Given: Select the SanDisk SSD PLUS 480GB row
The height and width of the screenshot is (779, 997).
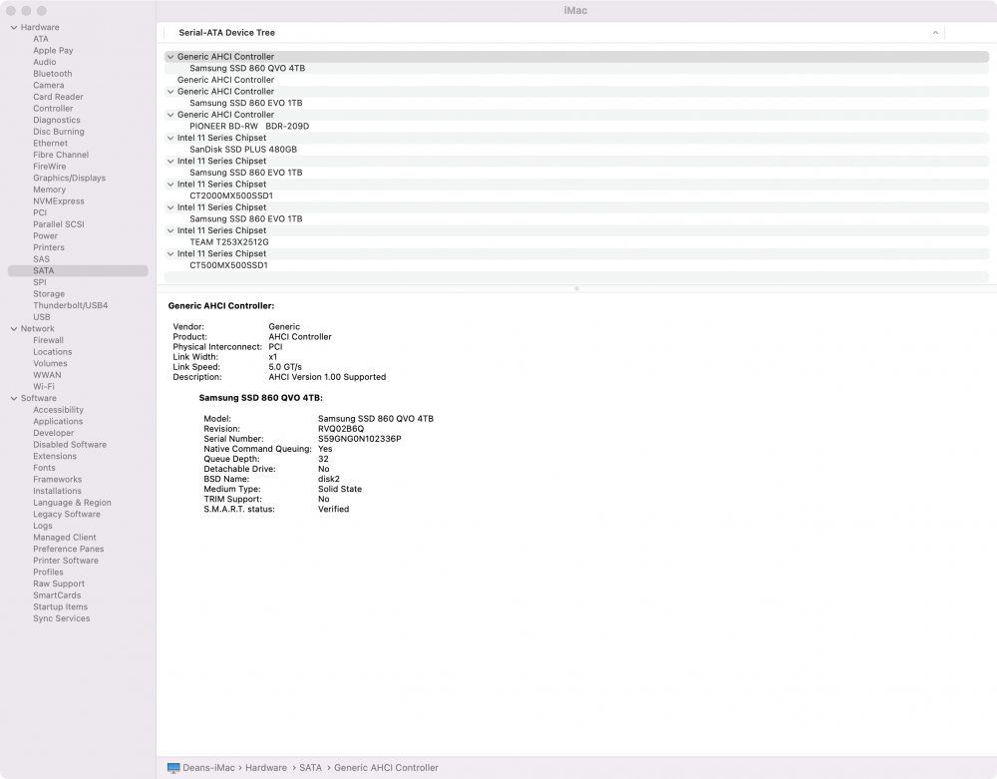Looking at the screenshot, I should (576, 150).
